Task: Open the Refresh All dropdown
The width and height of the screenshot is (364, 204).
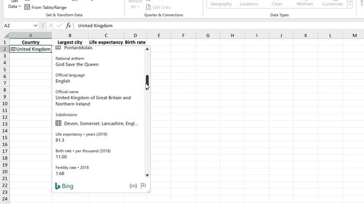Action: coord(135,5)
